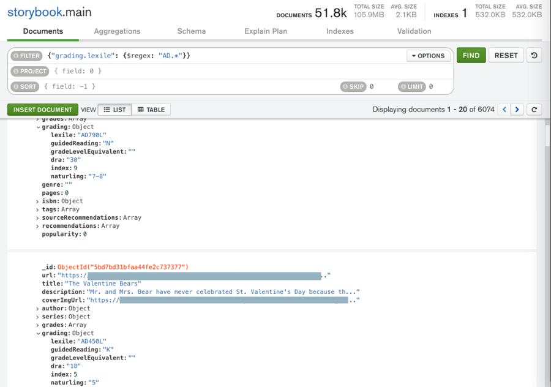The image size is (551, 387).
Task: Click into the sort query field
Action: (x=190, y=86)
